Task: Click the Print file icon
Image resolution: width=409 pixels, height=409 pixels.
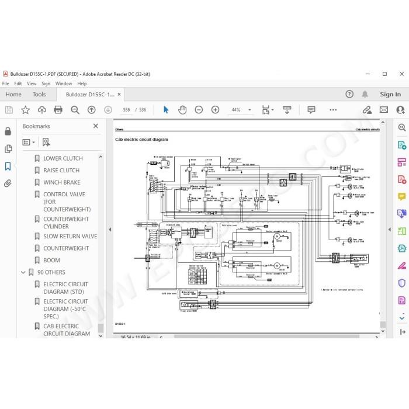Action: pyautogui.click(x=58, y=110)
